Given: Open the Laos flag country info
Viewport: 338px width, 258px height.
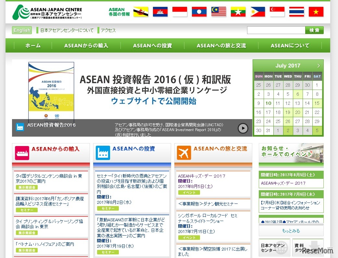Looking at the screenshot, I should point(199,12).
